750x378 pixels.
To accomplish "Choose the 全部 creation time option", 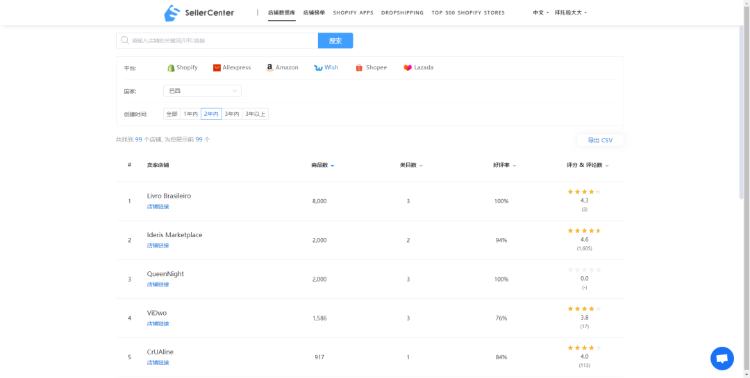I will (x=172, y=114).
